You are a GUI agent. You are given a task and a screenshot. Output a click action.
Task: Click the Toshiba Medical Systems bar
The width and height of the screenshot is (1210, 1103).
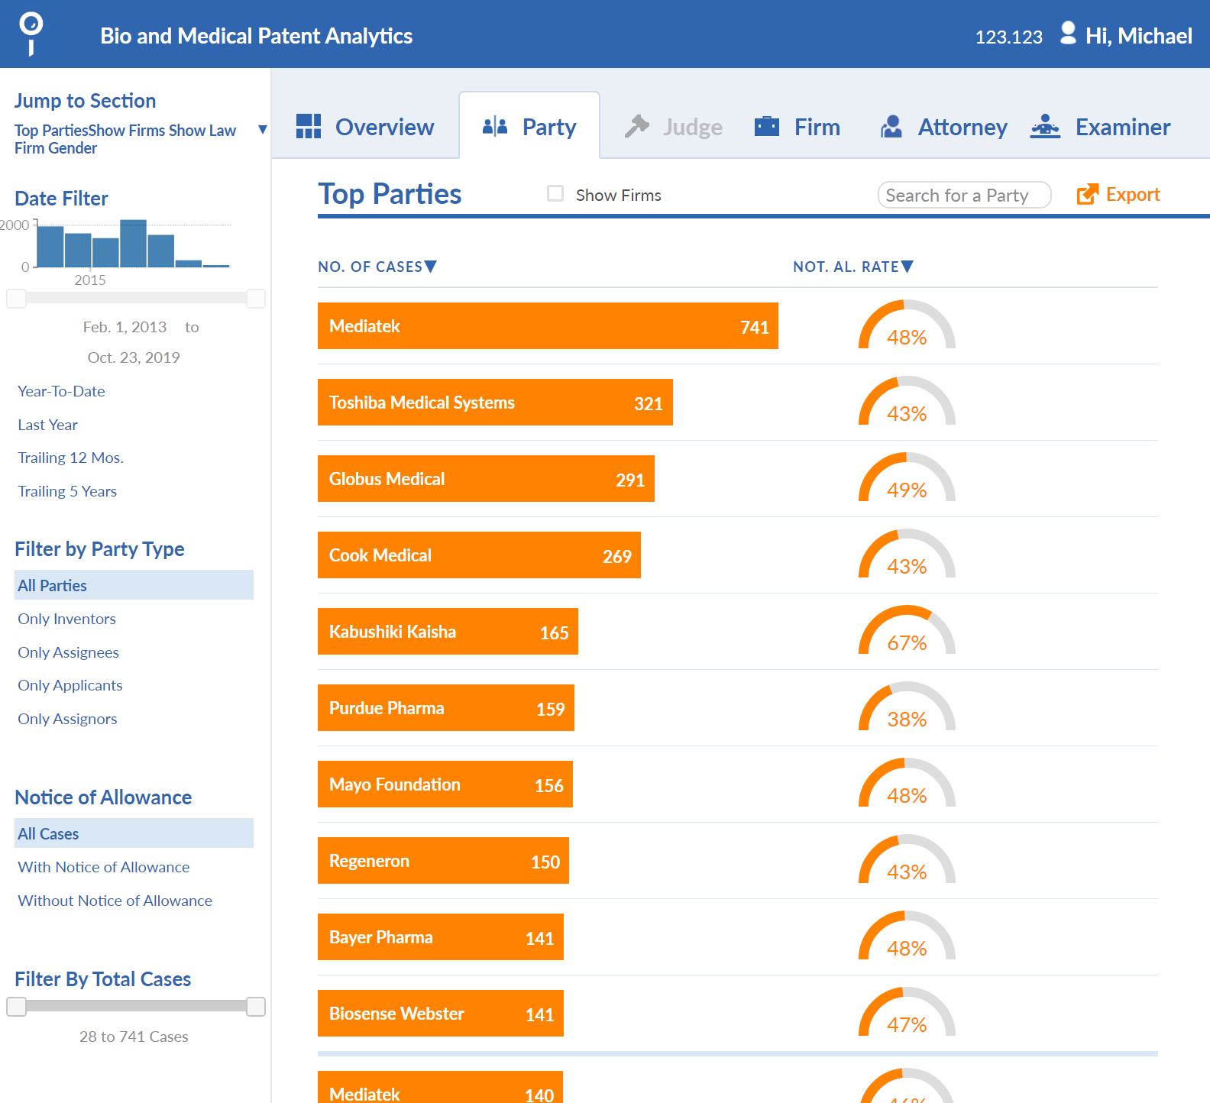tap(495, 403)
